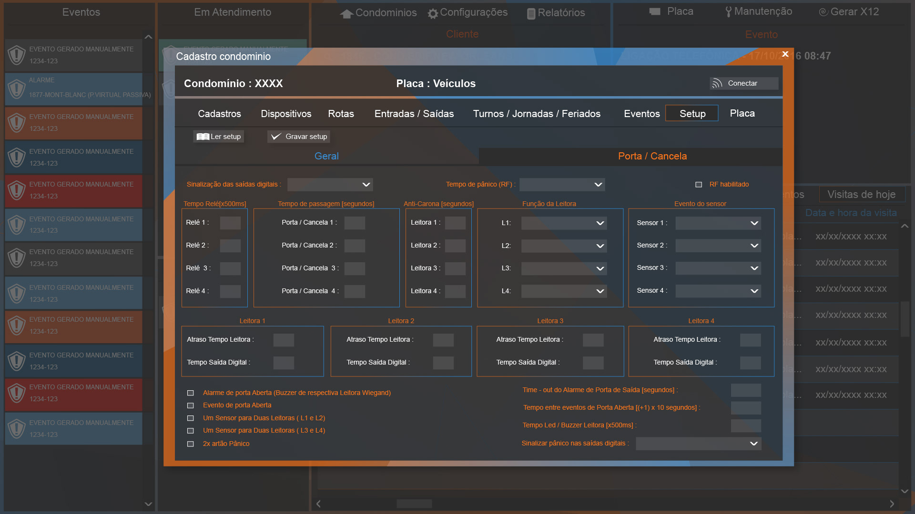Click the Relé 1 time input field

click(x=230, y=223)
